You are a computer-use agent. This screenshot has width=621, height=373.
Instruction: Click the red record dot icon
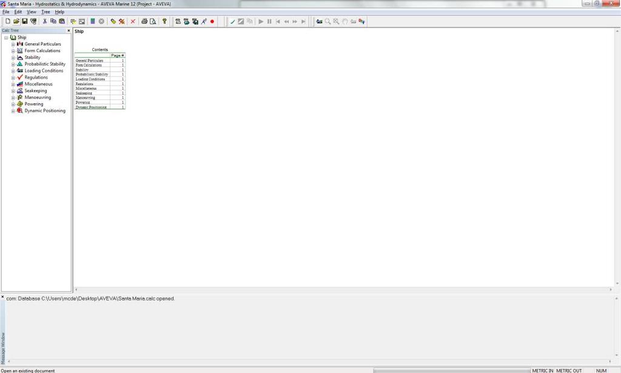[x=212, y=21]
